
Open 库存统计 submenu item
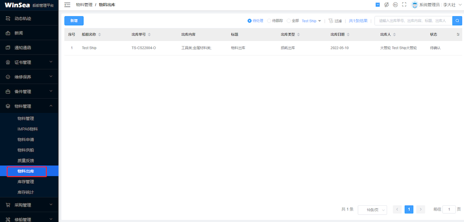point(26,192)
